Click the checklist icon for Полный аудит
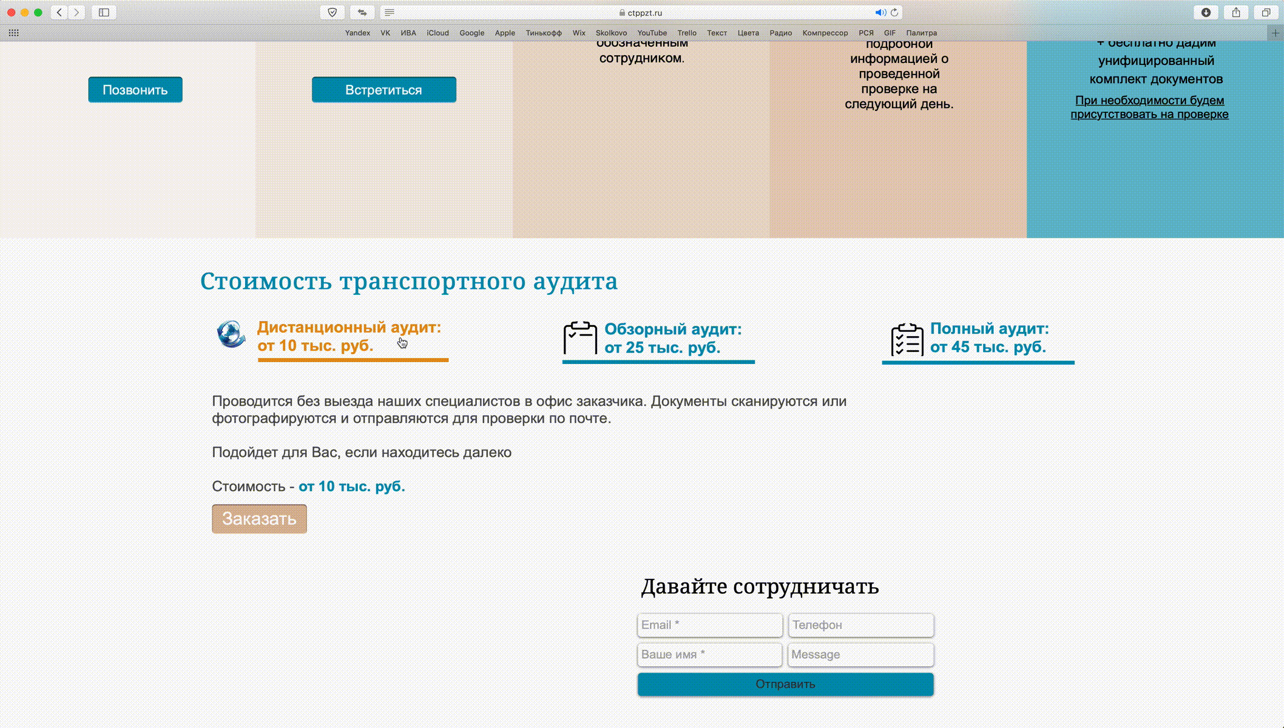Viewport: 1284px width, 728px height. tap(907, 339)
